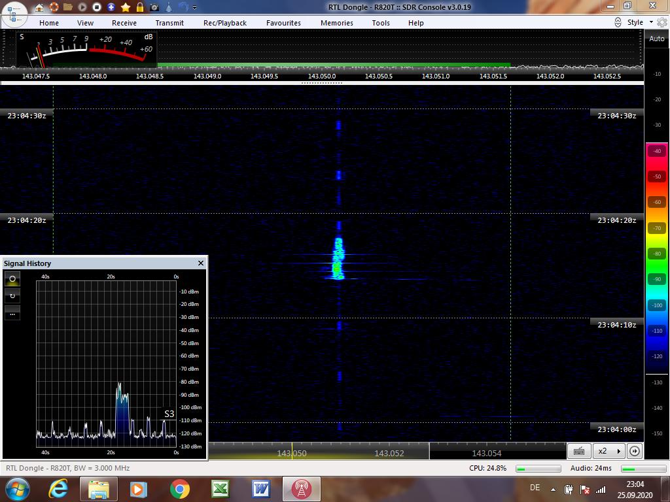Open the media player taskbar icon
670x502 pixels.
pyautogui.click(x=139, y=489)
